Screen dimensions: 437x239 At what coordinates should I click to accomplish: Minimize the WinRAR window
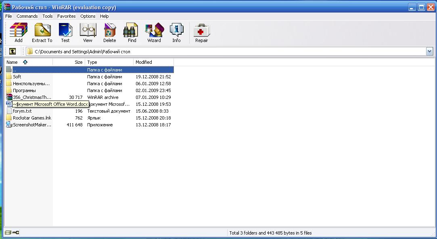(x=412, y=7)
